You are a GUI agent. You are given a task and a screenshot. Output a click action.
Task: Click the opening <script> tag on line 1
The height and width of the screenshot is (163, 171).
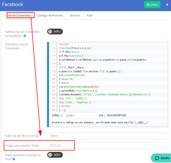(64, 44)
